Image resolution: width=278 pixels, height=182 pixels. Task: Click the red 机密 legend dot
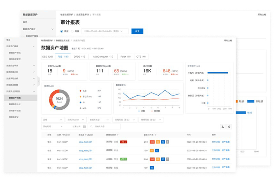click(x=81, y=91)
